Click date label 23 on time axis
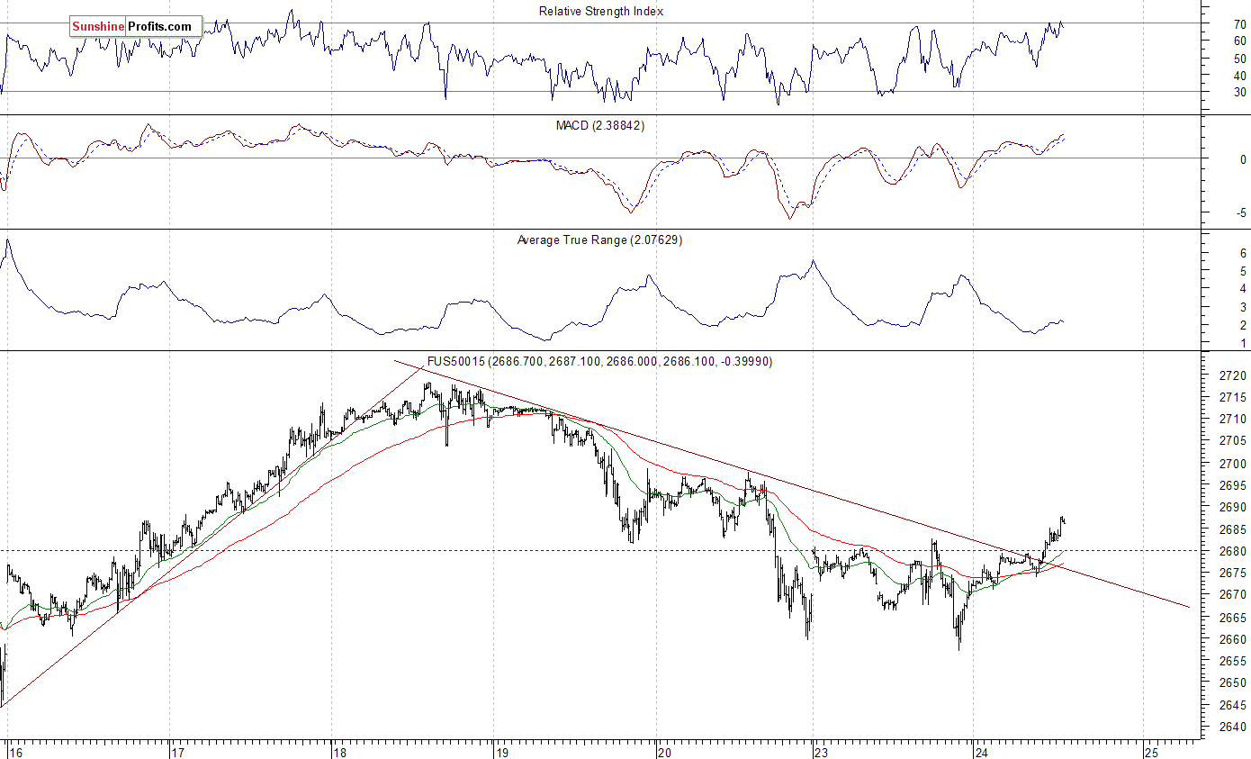The image size is (1251, 759). (x=820, y=752)
